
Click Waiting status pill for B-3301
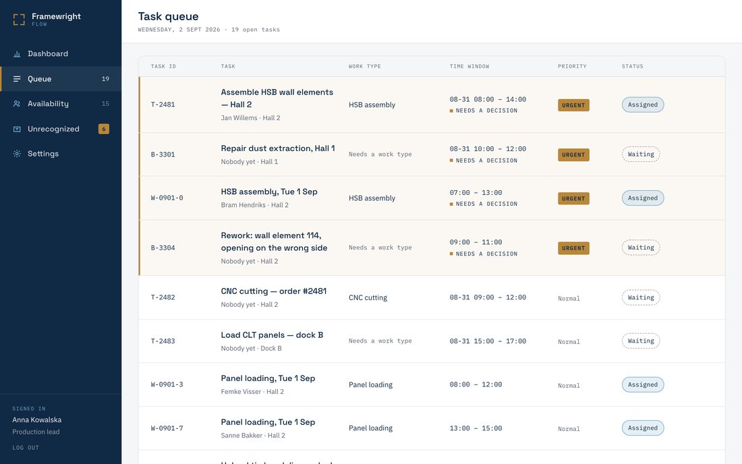click(x=641, y=154)
